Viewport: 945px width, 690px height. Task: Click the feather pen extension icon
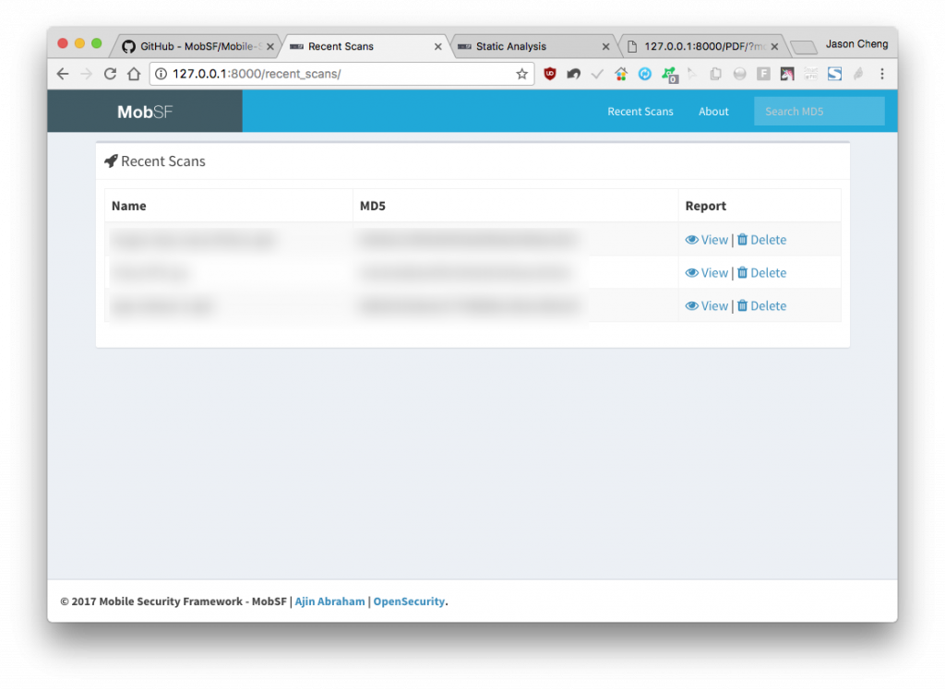(858, 74)
